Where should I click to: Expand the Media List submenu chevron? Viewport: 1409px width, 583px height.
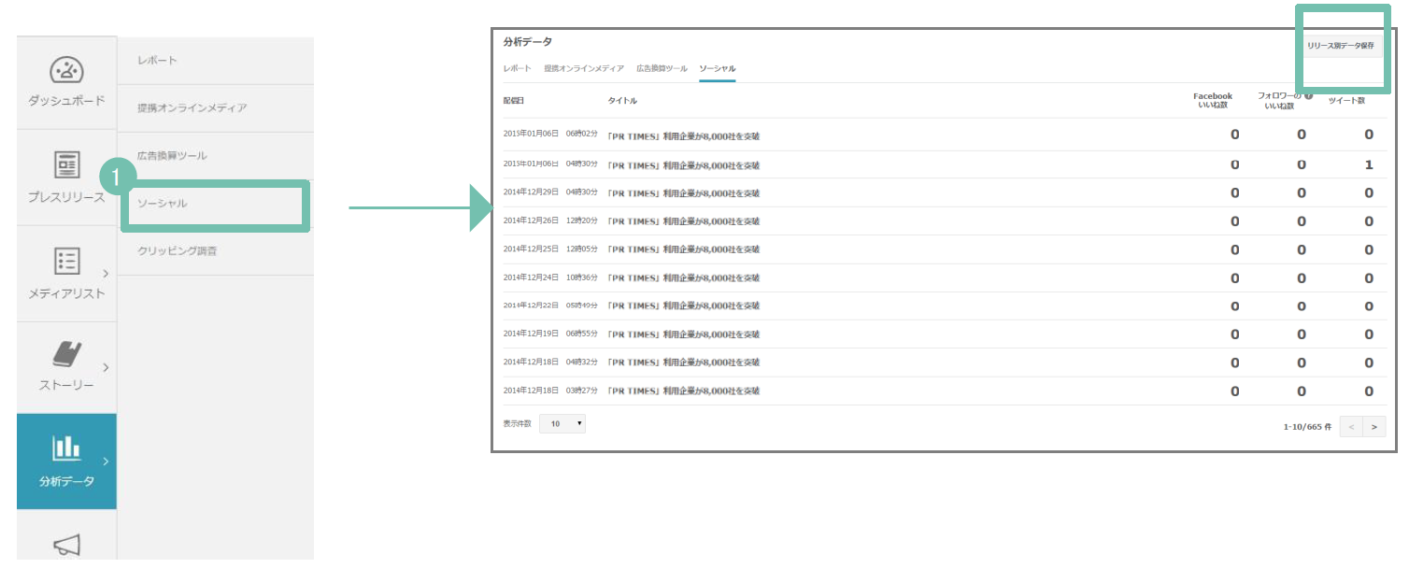(106, 273)
